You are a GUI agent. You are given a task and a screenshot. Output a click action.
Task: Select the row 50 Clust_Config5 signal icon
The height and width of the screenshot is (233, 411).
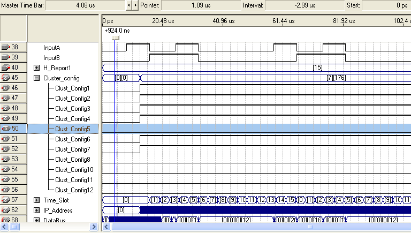click(6, 129)
